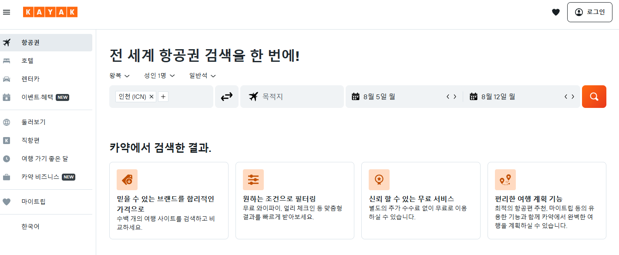Click the 로그인 button
Viewport: 619px width, 255px height.
(x=589, y=12)
